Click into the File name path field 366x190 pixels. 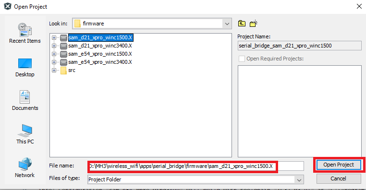point(195,166)
